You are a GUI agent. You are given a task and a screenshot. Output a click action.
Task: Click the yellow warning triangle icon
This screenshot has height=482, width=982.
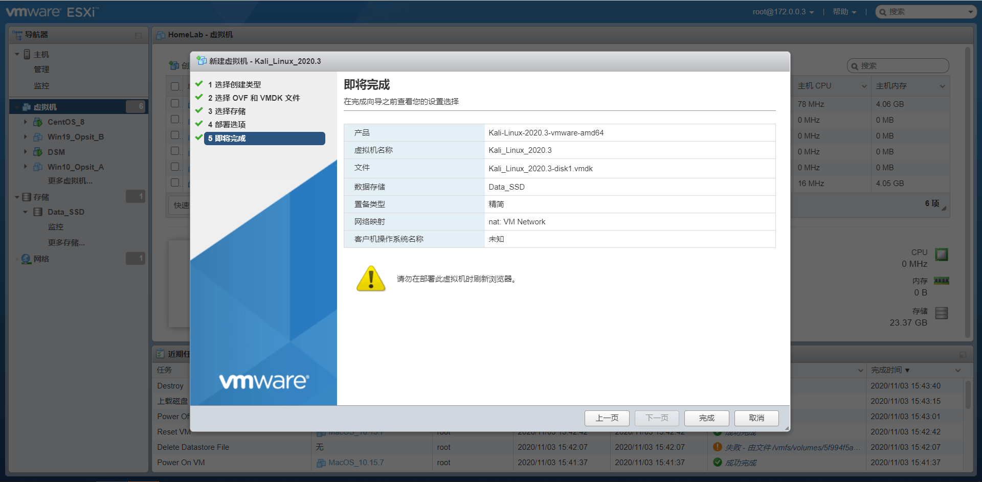click(x=371, y=279)
